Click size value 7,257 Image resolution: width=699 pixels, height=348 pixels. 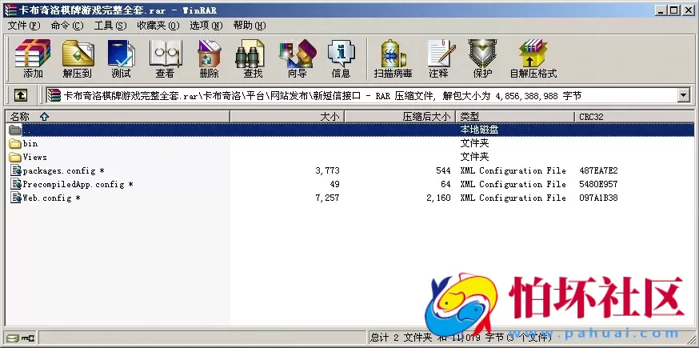(x=327, y=198)
